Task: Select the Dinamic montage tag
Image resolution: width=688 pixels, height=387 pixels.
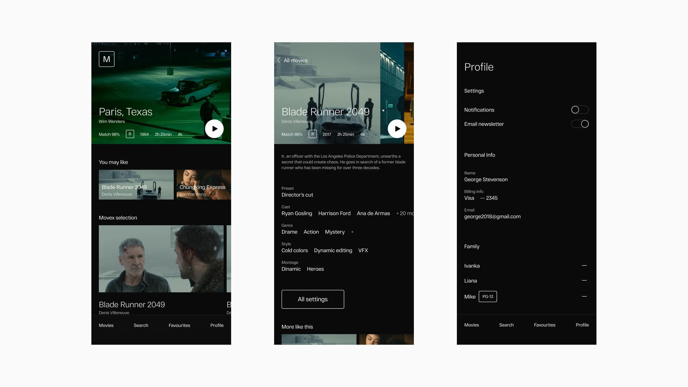Action: pos(291,269)
